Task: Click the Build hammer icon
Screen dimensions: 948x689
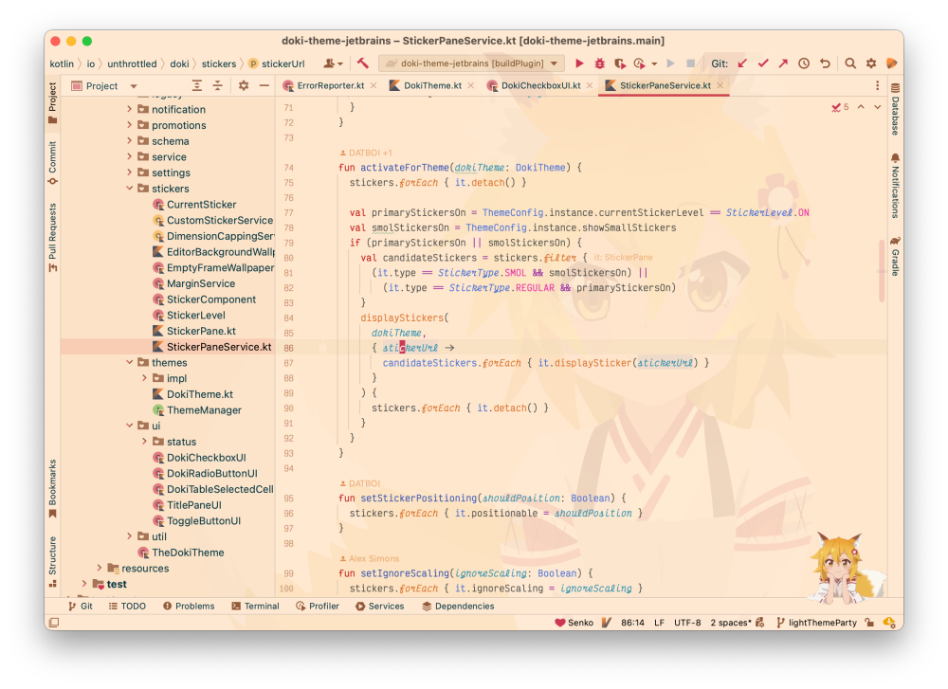Action: tap(363, 63)
